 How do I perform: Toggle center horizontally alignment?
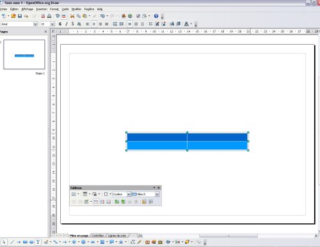click(94, 24)
